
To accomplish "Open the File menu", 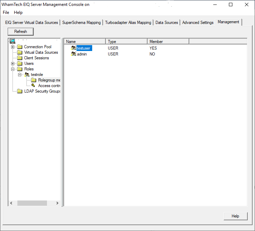I will [6, 12].
